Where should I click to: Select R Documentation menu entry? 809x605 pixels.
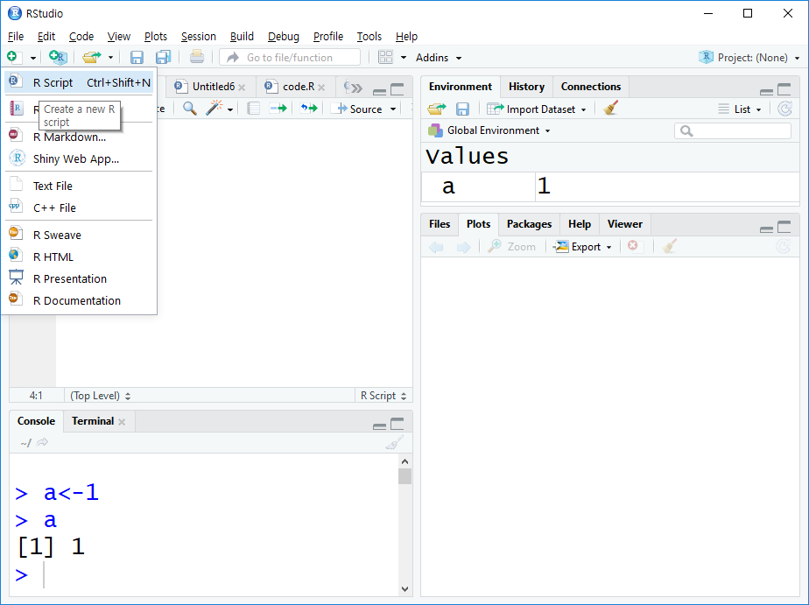[x=79, y=300]
